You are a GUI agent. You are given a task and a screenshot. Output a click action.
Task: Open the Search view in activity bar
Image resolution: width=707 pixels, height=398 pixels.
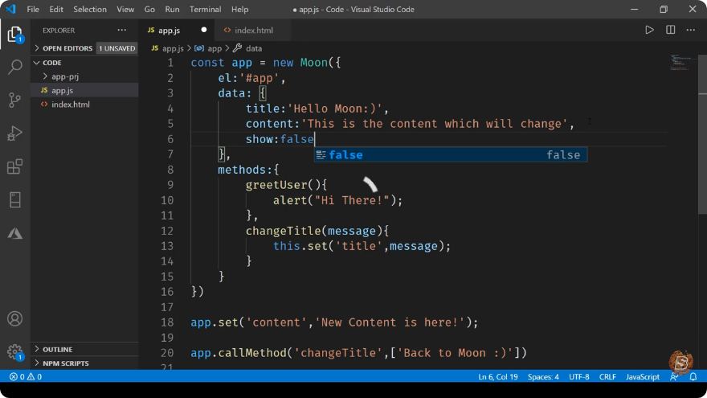pyautogui.click(x=15, y=67)
